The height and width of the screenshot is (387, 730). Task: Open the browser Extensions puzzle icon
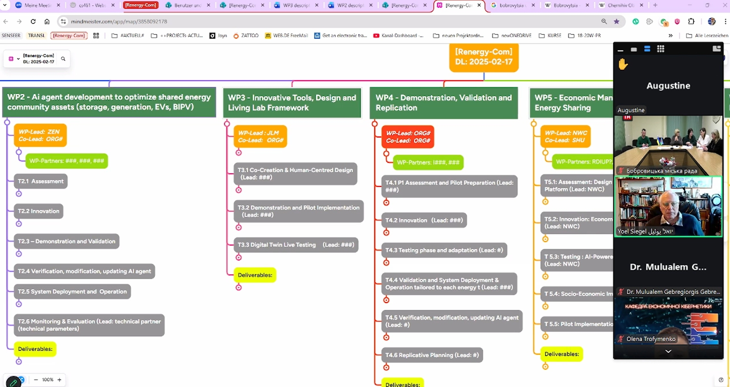click(691, 21)
